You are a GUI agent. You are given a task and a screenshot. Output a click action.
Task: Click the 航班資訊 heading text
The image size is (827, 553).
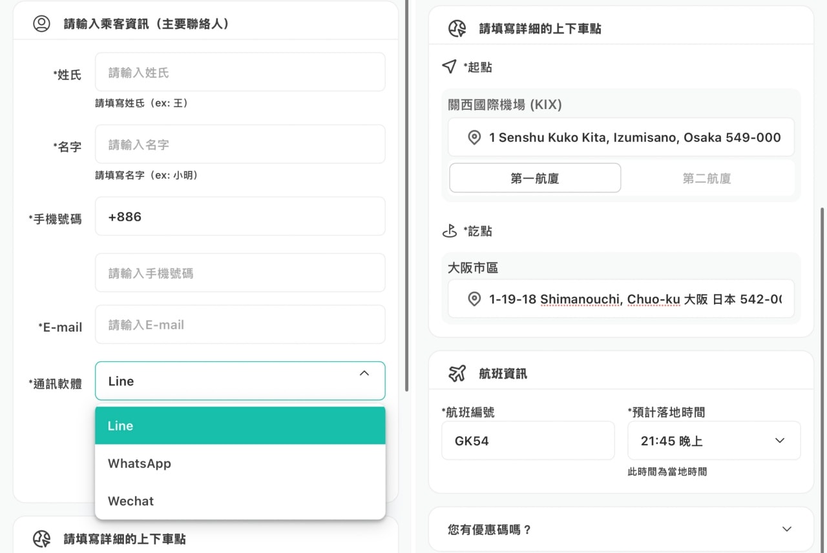click(503, 373)
